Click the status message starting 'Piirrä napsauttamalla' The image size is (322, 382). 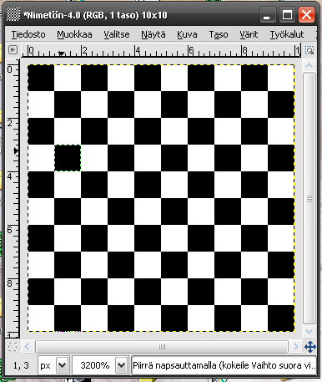coord(224,365)
